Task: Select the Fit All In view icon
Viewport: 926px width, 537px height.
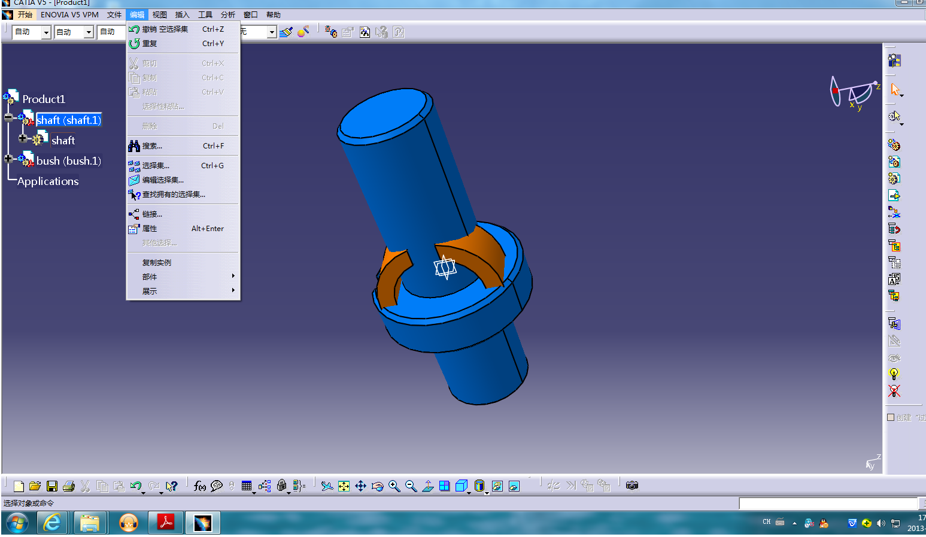Action: pos(344,486)
